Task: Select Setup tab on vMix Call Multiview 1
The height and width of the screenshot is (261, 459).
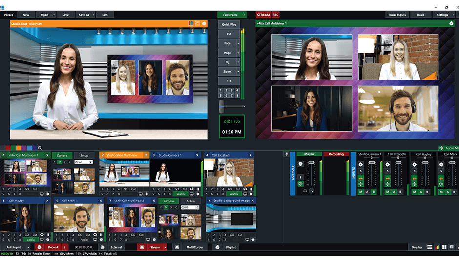Action: [x=84, y=155]
